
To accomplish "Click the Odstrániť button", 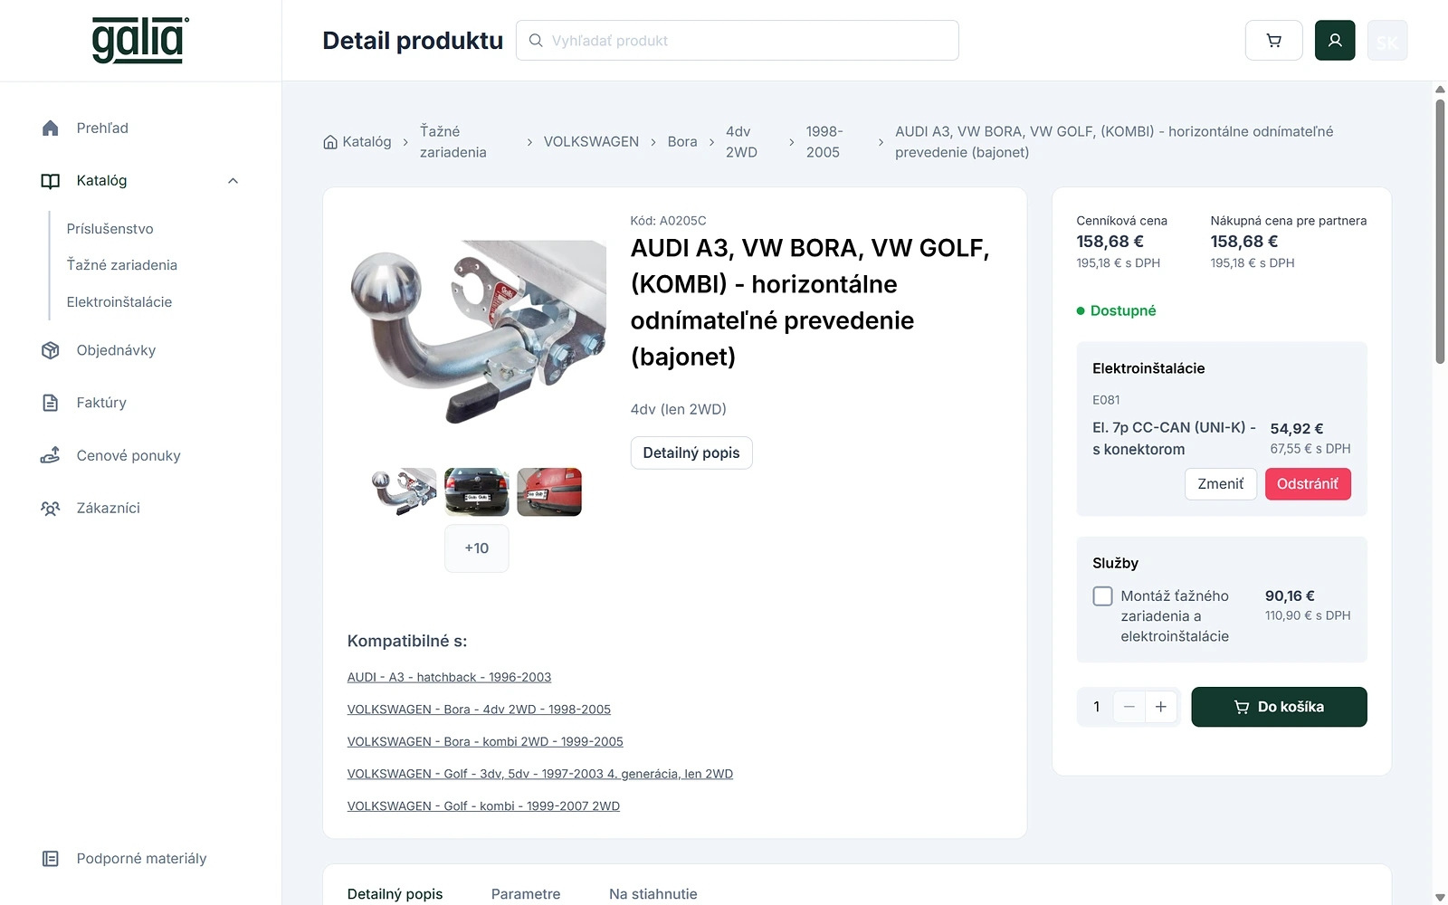I will pos(1308,484).
